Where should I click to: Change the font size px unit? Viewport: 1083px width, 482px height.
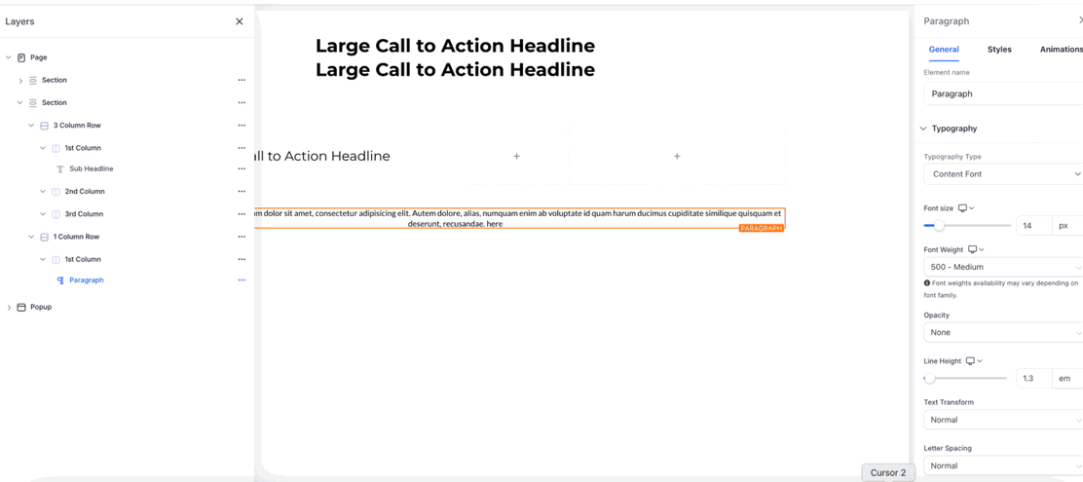pos(1067,225)
